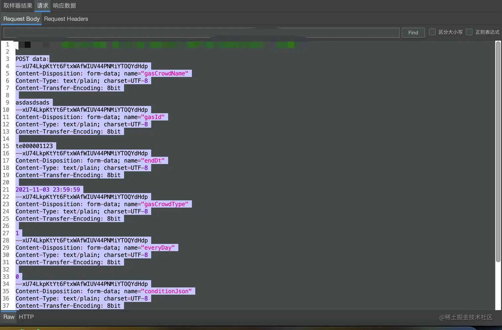
Task: Click the date value "2021-11-03 23:59:59"
Action: (x=48, y=190)
